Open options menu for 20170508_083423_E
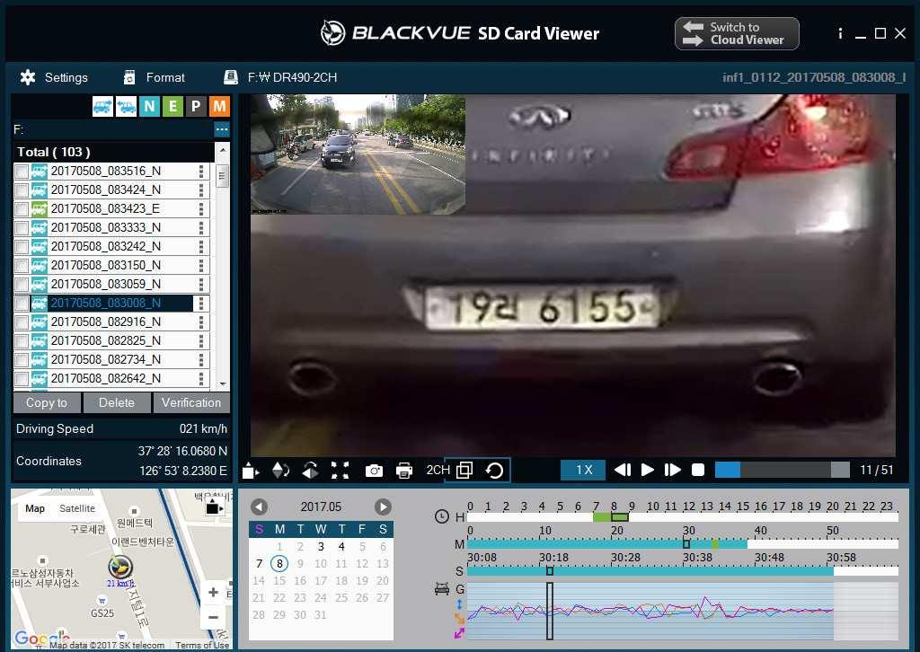920x652 pixels. pos(201,208)
